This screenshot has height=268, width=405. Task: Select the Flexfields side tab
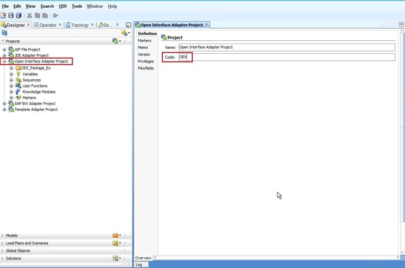[x=146, y=68]
